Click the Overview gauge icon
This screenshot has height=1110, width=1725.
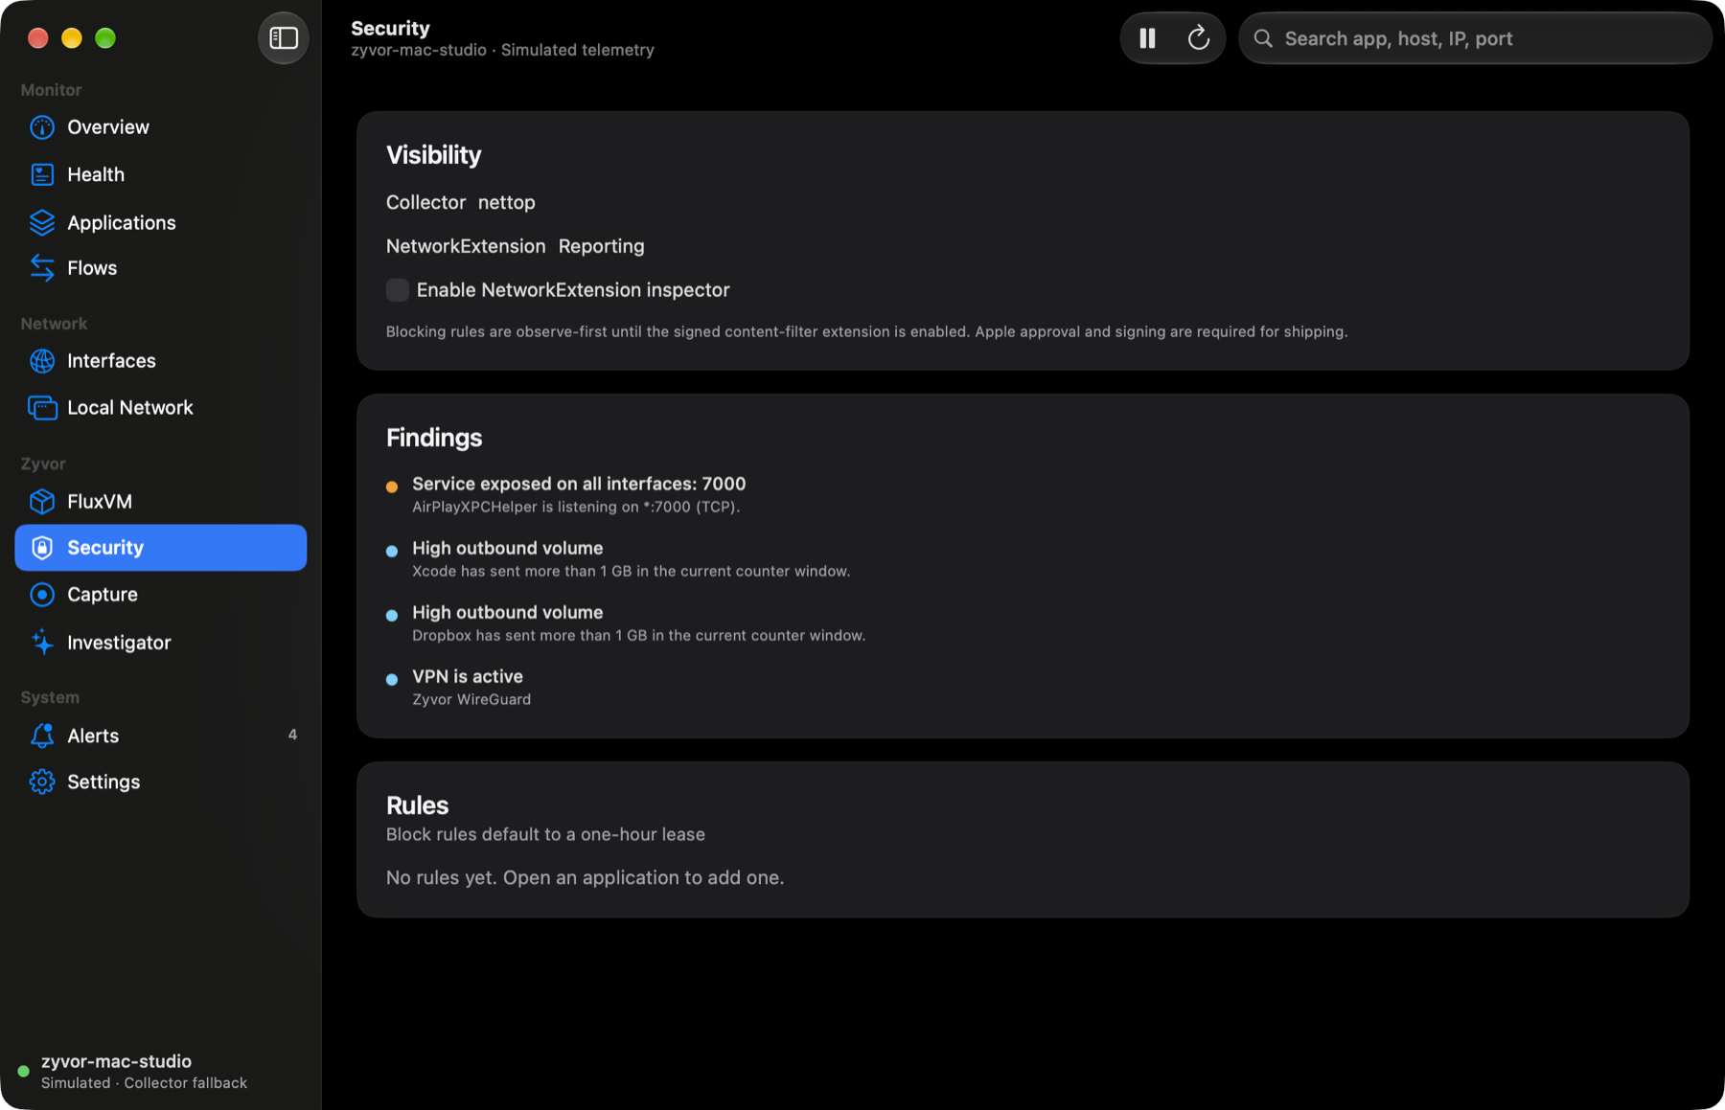(x=42, y=127)
